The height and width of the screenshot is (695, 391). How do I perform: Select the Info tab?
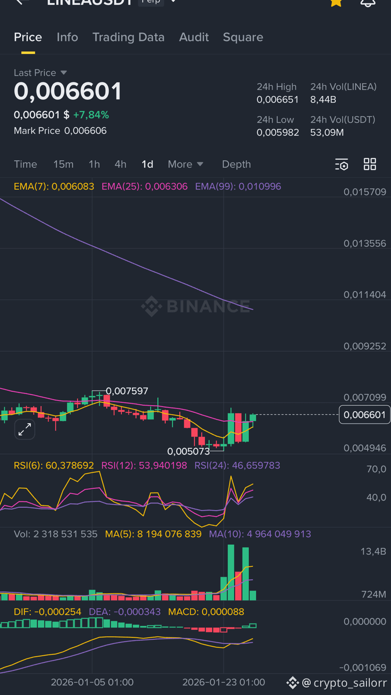coord(67,37)
